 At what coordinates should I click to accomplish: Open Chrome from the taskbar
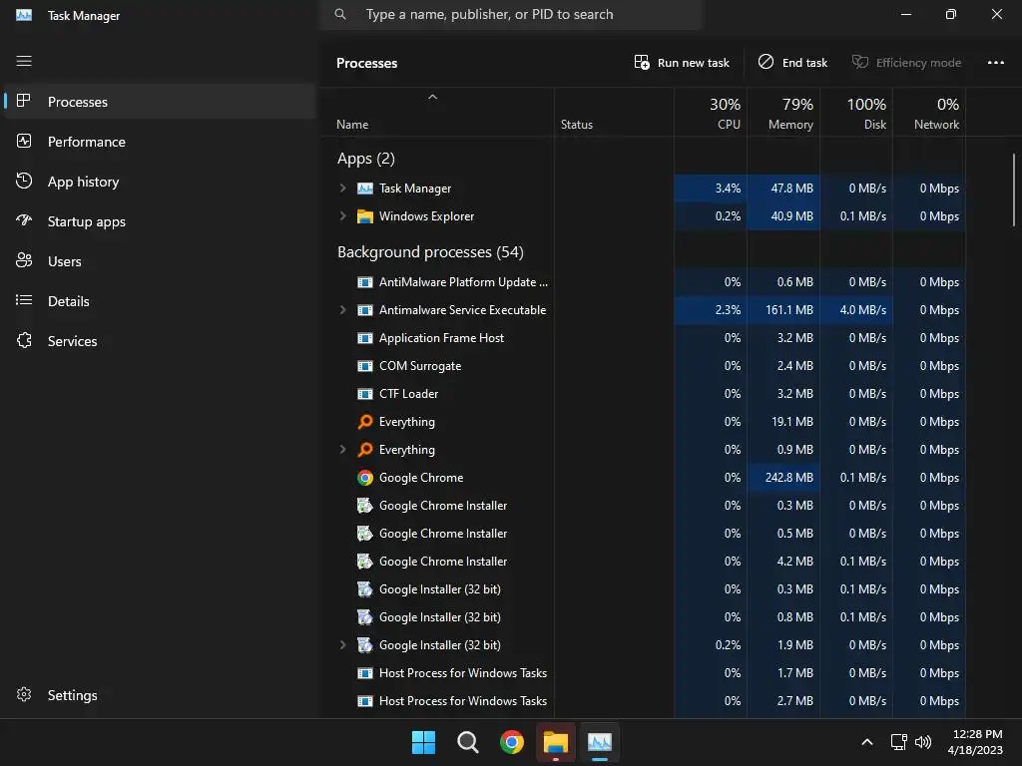(512, 742)
